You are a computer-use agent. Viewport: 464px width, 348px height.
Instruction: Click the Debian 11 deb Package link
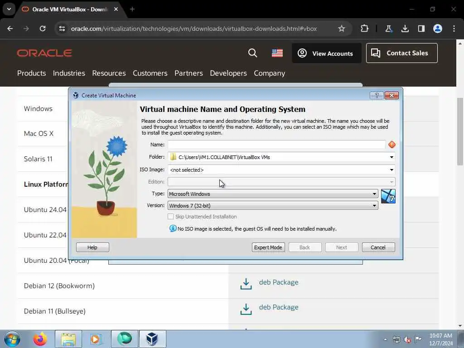pyautogui.click(x=279, y=307)
